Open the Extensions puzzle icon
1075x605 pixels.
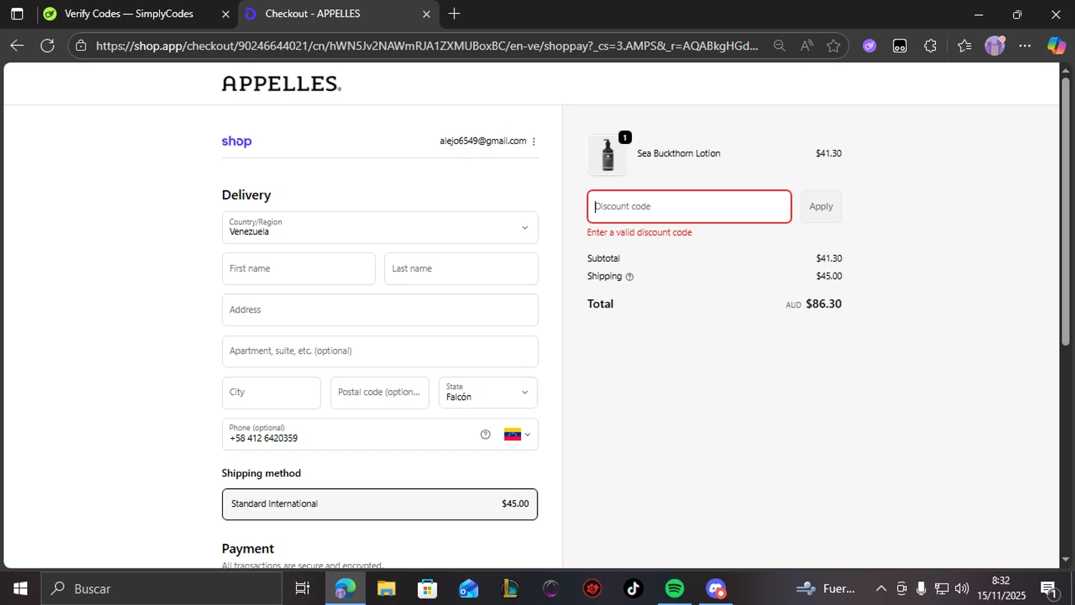coord(930,46)
